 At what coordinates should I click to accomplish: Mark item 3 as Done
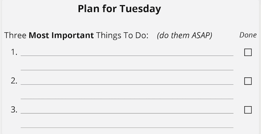[x=248, y=110]
